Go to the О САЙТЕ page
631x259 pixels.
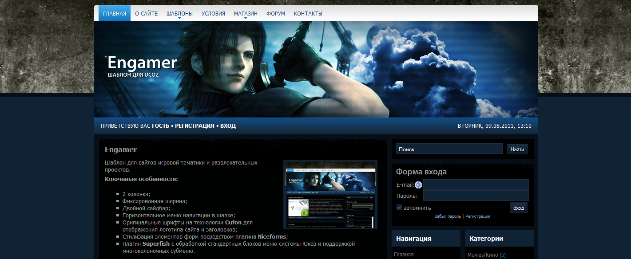pos(147,14)
